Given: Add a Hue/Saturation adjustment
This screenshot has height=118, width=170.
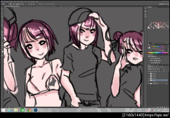Looking at the screenshot, I should point(151,61).
